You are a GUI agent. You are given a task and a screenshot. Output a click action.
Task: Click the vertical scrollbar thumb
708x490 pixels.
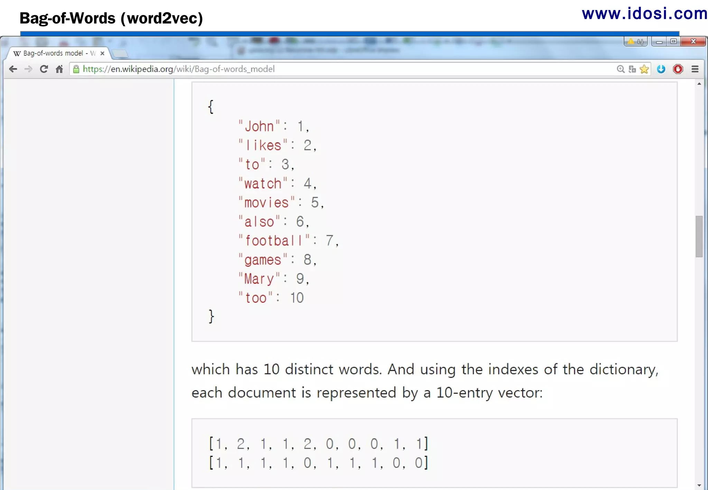(699, 236)
